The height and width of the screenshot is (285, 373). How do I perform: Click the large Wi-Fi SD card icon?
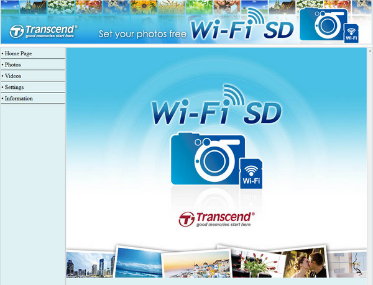(x=251, y=173)
